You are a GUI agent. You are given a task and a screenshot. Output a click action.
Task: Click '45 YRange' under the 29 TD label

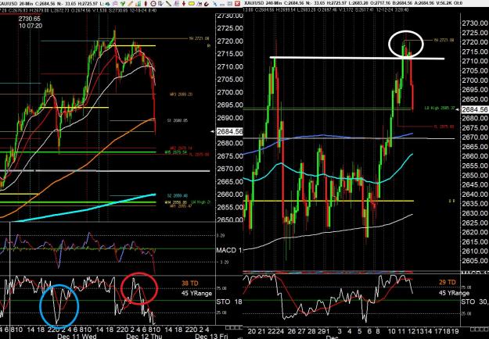pos(454,293)
